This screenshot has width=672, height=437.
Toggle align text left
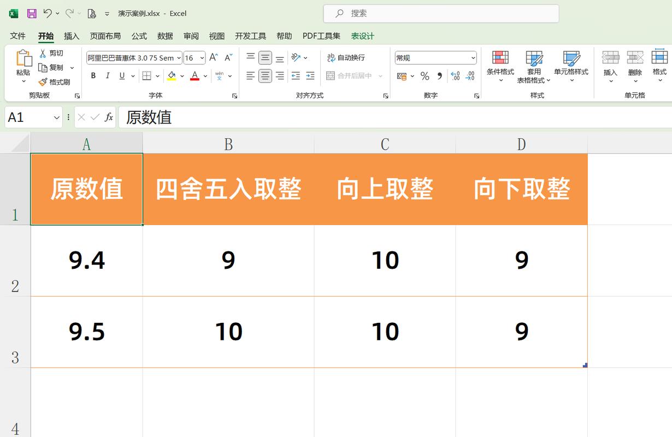click(x=250, y=76)
